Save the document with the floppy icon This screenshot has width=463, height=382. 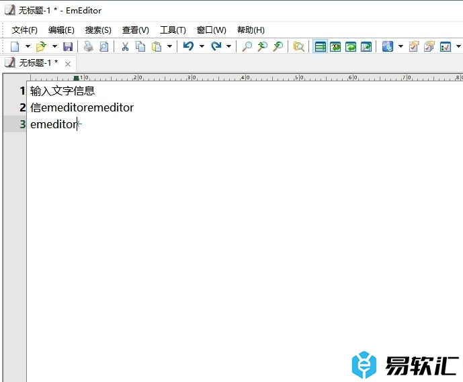(68, 46)
